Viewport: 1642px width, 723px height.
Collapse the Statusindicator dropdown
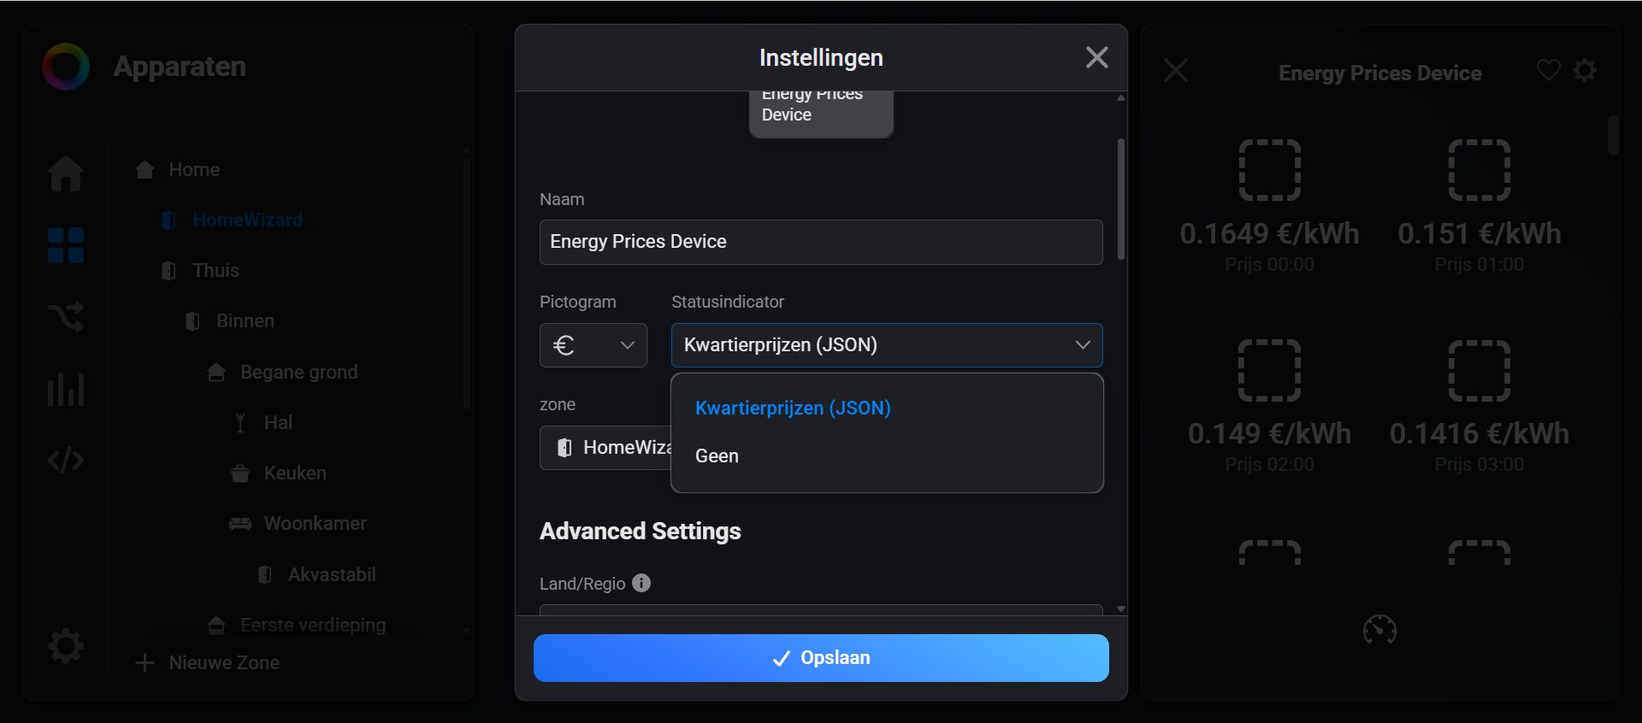[1082, 345]
